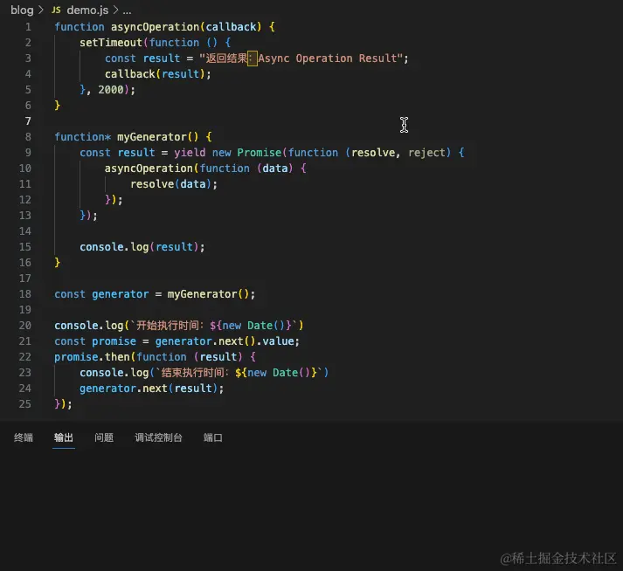Click the 2000 delay value

pos(111,90)
